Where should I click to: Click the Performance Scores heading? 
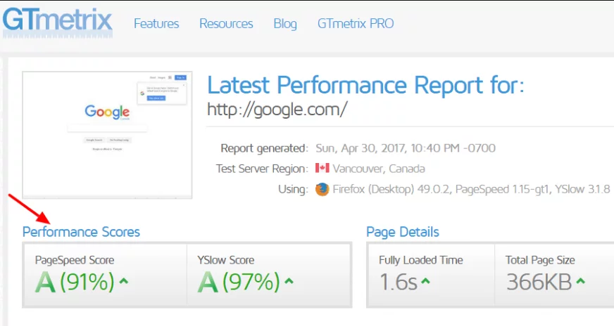pos(81,232)
